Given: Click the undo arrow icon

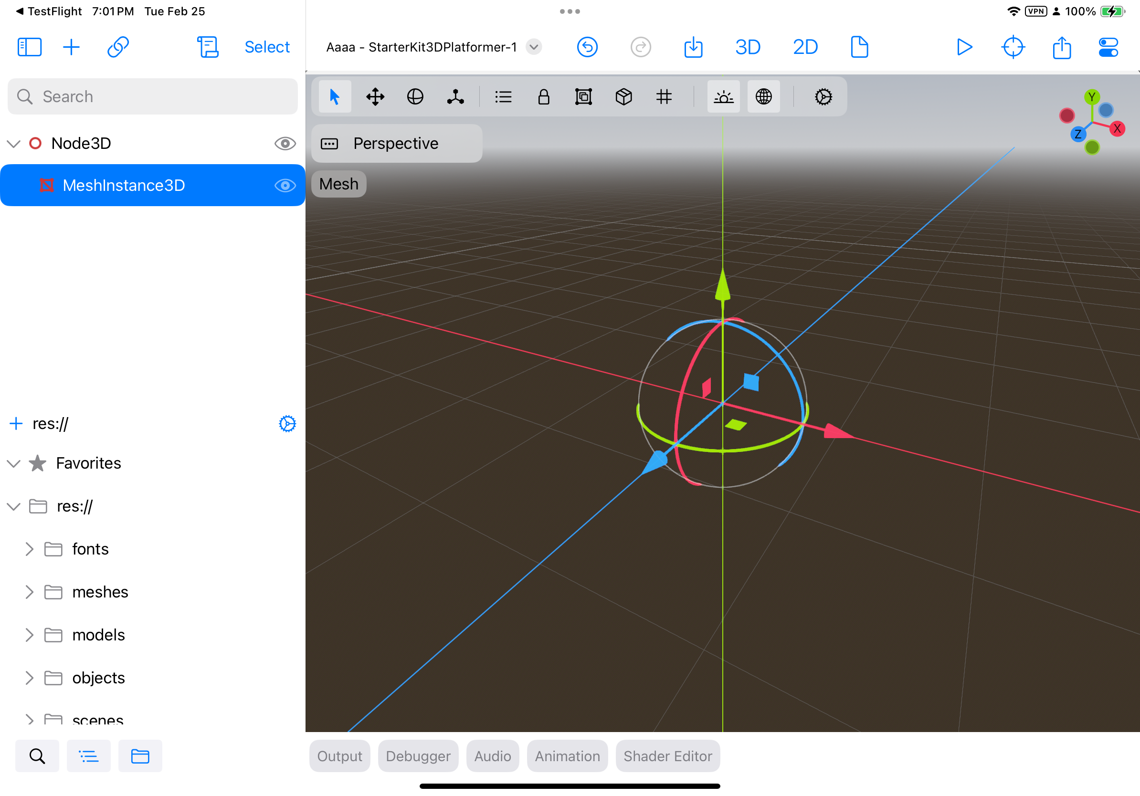Looking at the screenshot, I should [x=587, y=47].
